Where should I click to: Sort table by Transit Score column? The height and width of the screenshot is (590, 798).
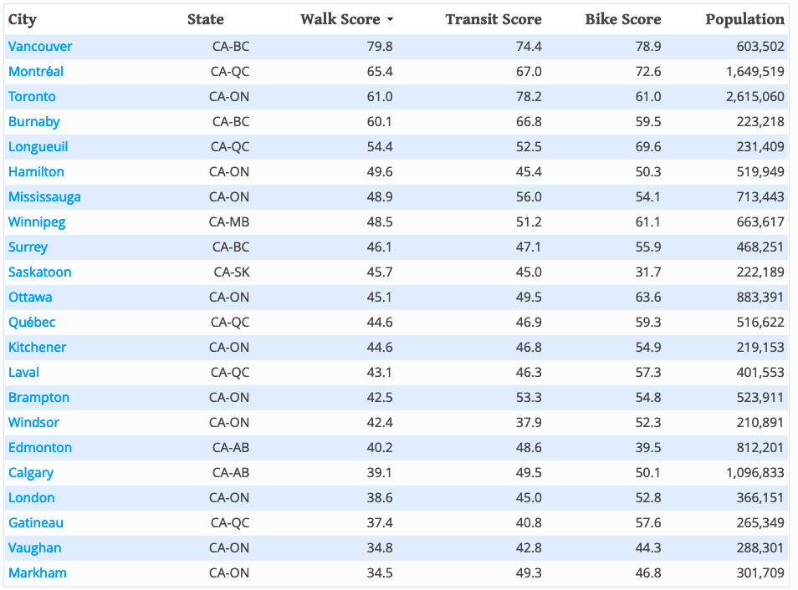[493, 19]
